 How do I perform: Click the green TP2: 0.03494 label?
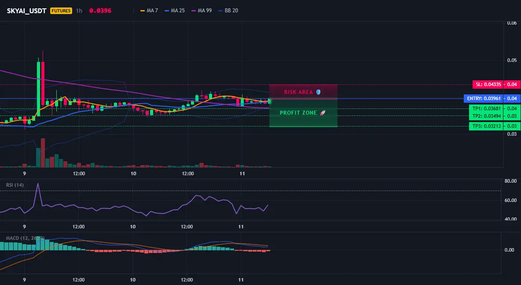pyautogui.click(x=486, y=116)
